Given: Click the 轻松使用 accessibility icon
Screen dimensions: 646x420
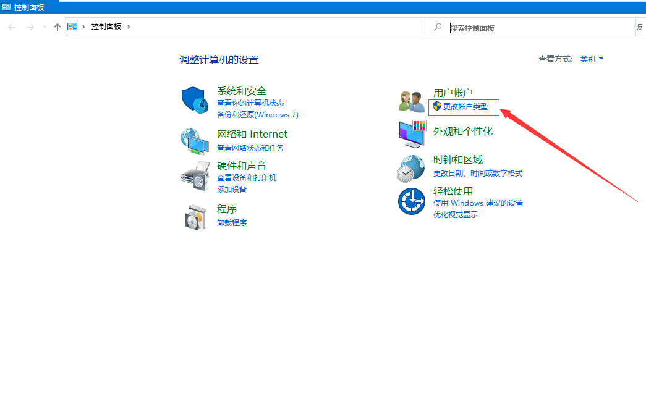Looking at the screenshot, I should (x=411, y=201).
